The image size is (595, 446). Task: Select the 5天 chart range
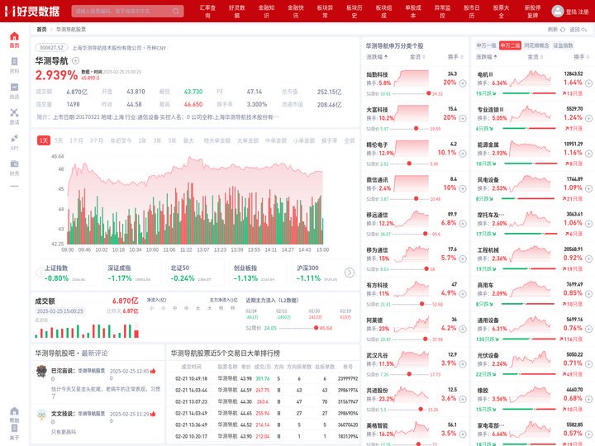point(59,140)
